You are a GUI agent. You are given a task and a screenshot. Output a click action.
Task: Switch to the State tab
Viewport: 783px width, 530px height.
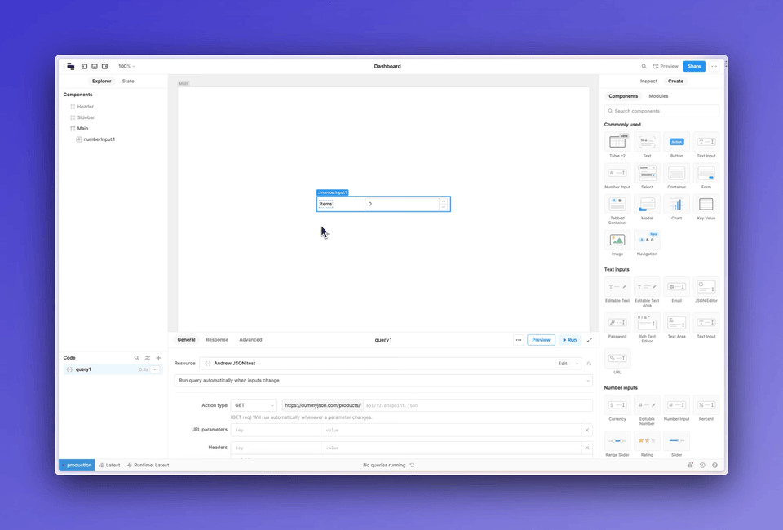click(x=127, y=81)
